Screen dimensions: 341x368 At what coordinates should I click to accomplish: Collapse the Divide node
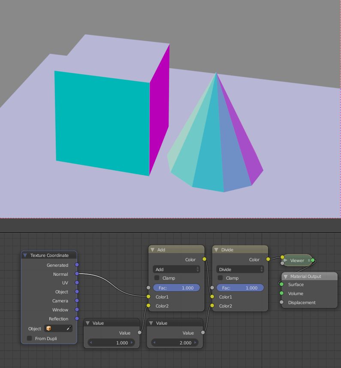(x=216, y=250)
